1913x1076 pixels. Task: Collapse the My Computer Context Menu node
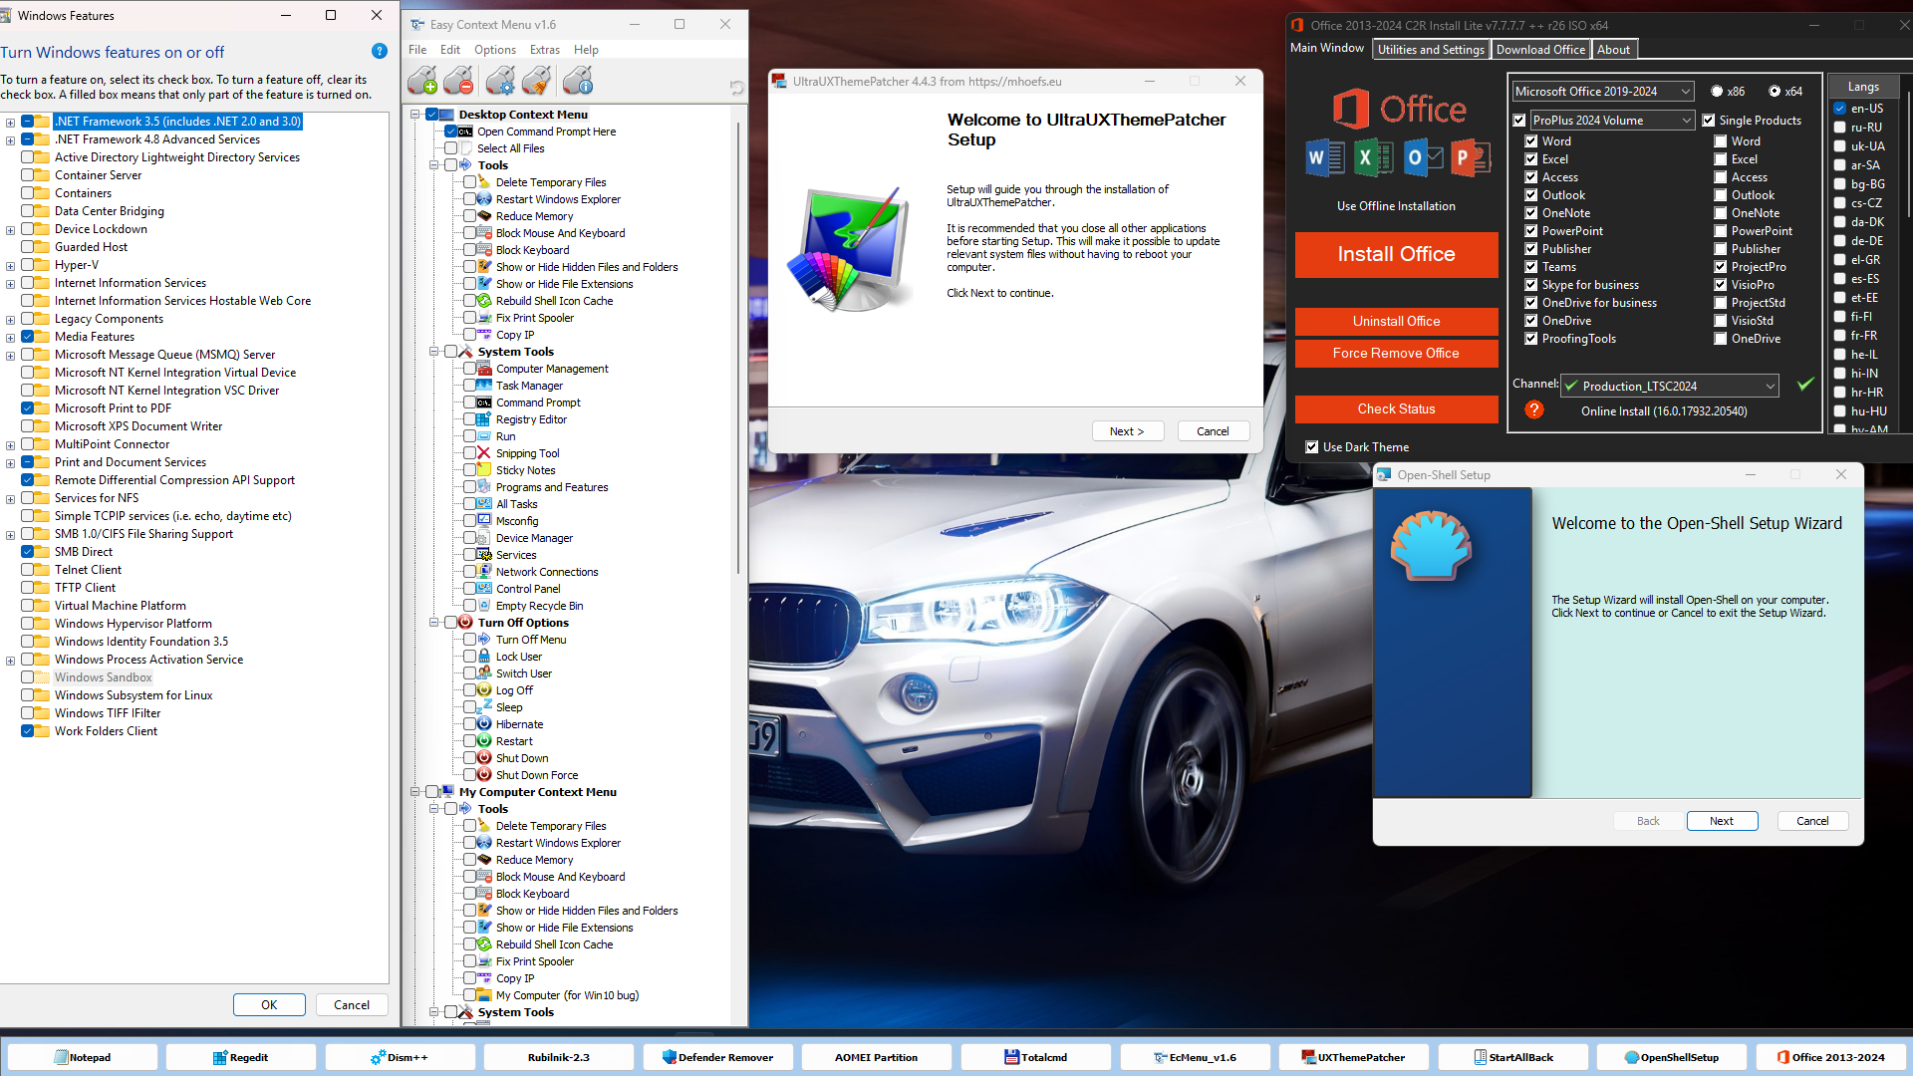[x=415, y=792]
